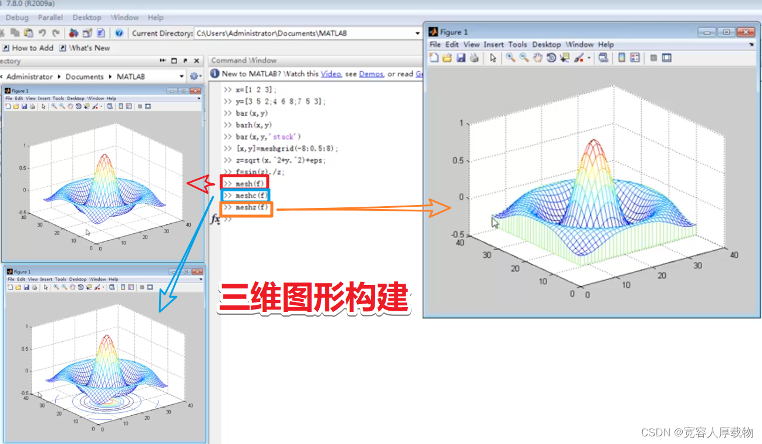This screenshot has width=762, height=444.
Task: Insert a colorbar via Figure 1 toolbar
Action: [622, 58]
